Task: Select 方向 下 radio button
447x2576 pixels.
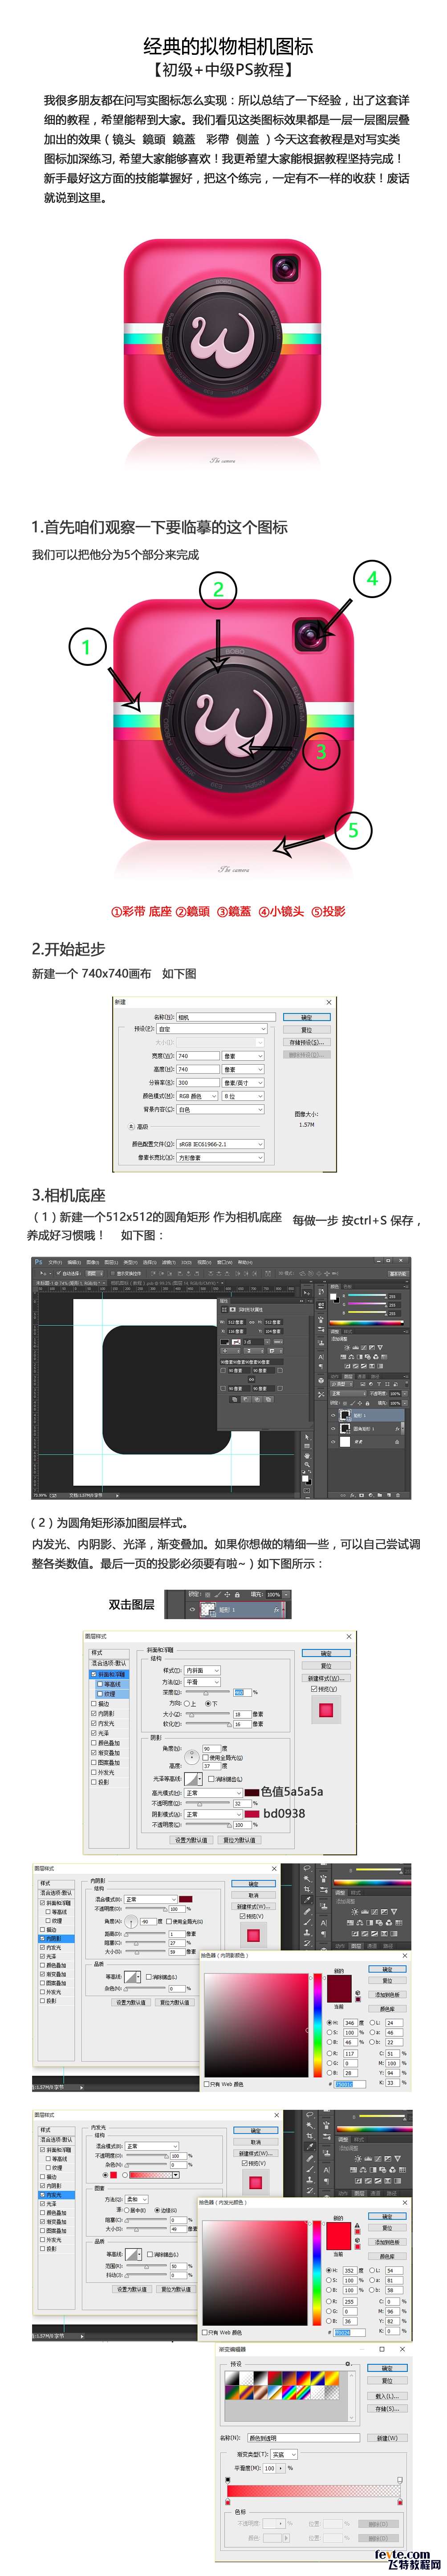Action: click(x=207, y=1703)
